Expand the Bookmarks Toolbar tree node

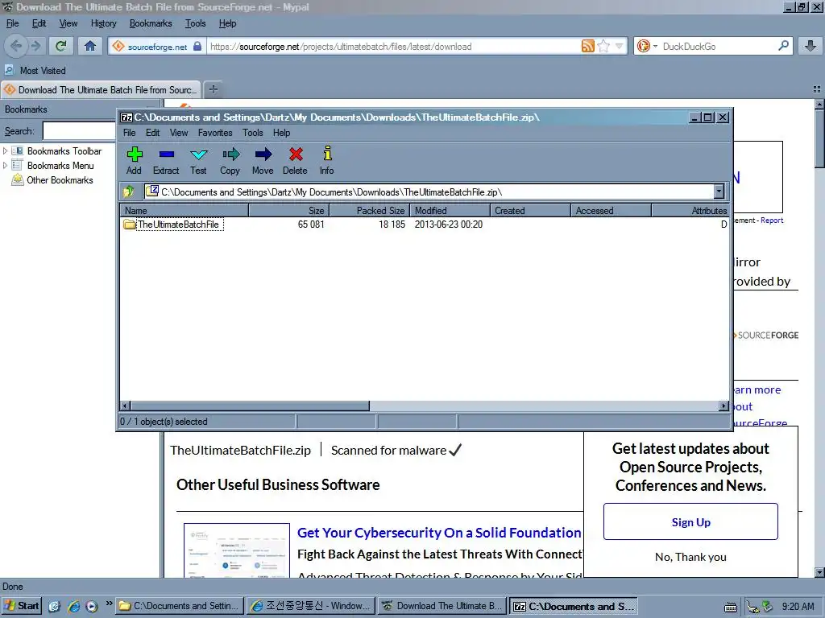pyautogui.click(x=6, y=150)
